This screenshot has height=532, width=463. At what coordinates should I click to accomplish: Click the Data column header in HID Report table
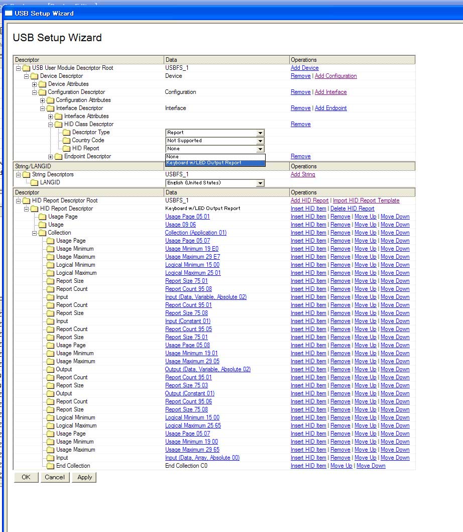[226, 192]
